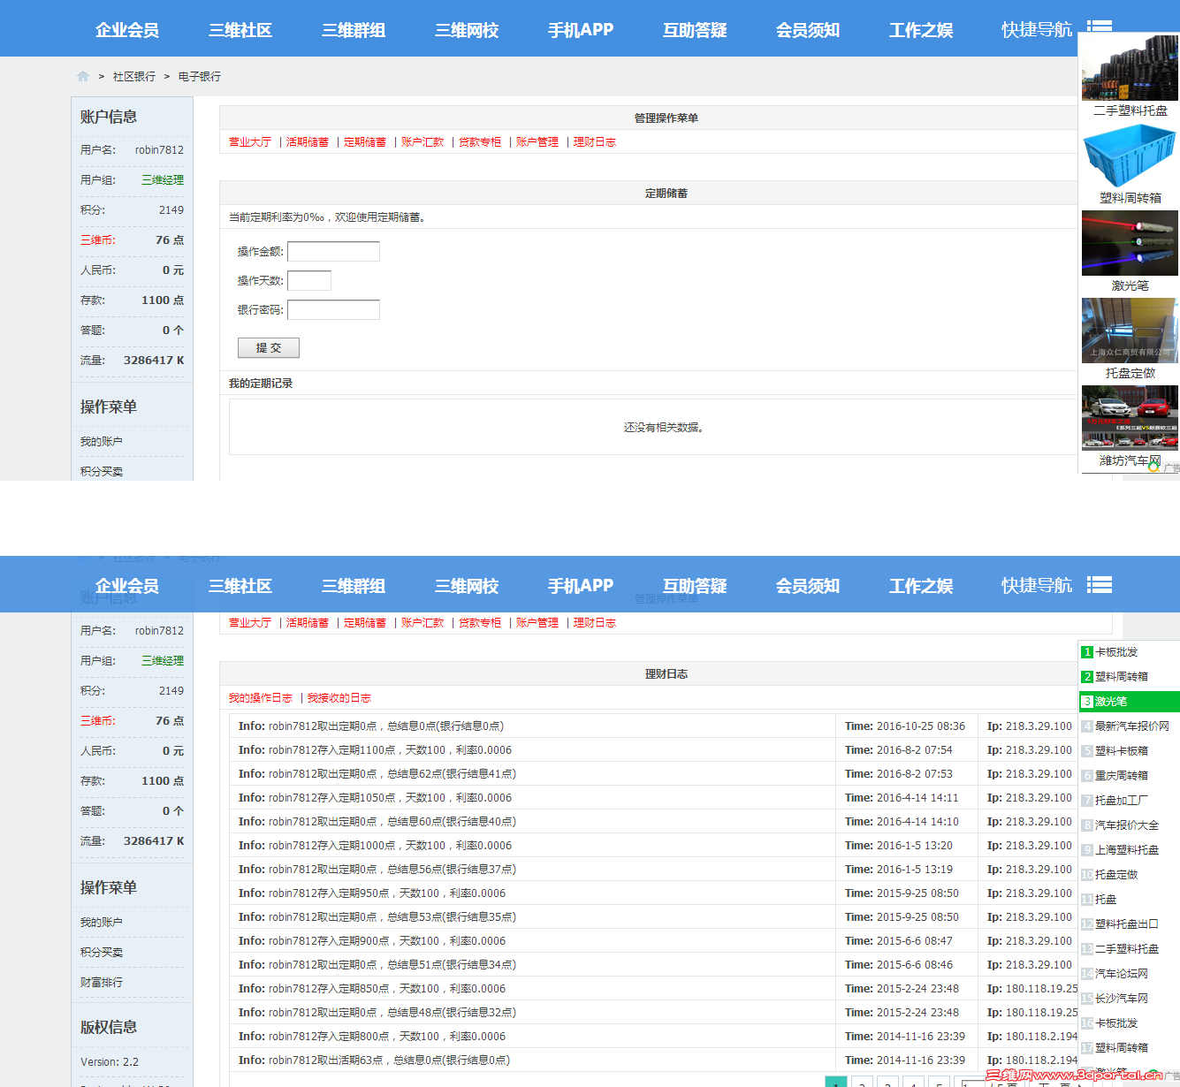Open 三维网校 in the top navigation bar
1180x1087 pixels.
click(x=467, y=30)
